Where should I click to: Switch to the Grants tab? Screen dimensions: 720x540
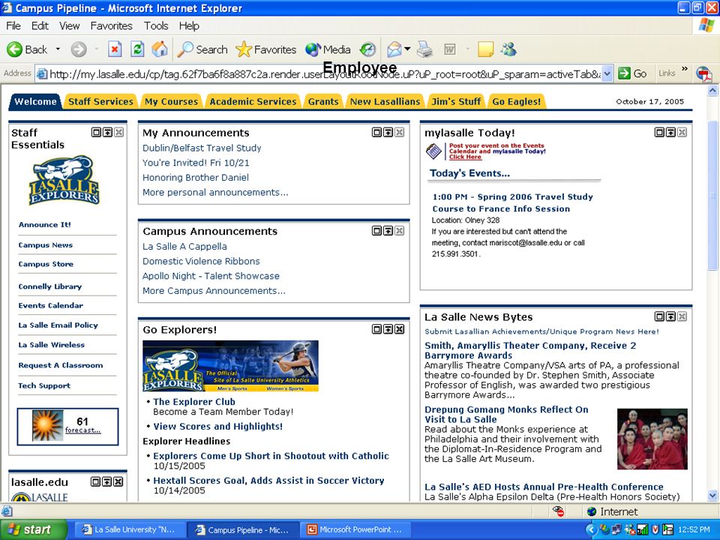[323, 101]
